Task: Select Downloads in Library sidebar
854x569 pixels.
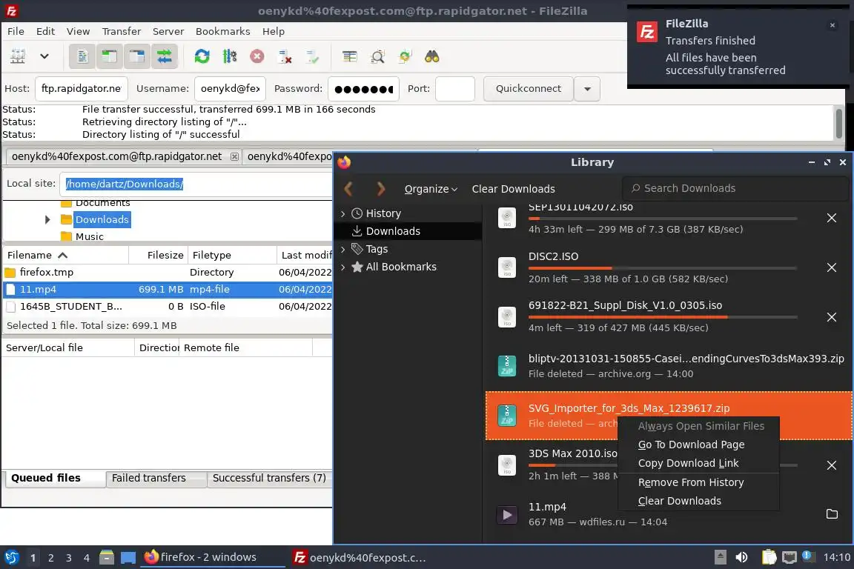Action: coord(408,231)
